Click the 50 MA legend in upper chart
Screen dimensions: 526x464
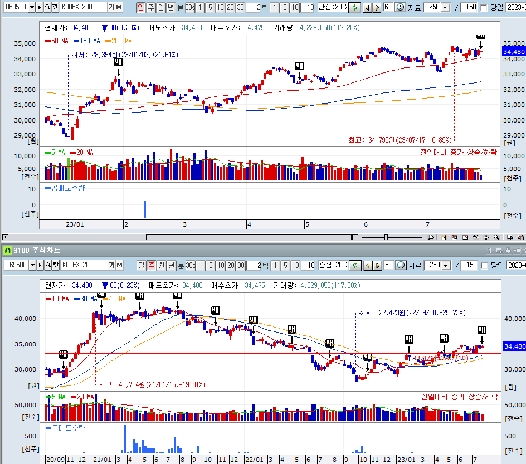(57, 41)
